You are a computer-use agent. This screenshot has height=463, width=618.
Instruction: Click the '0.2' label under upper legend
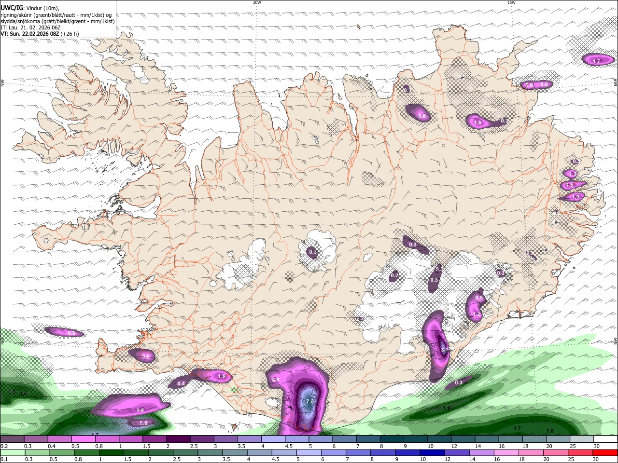point(4,446)
